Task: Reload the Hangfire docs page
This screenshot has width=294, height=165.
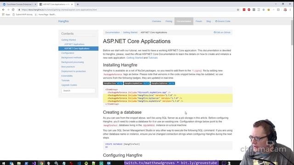Action: (x=13, y=10)
